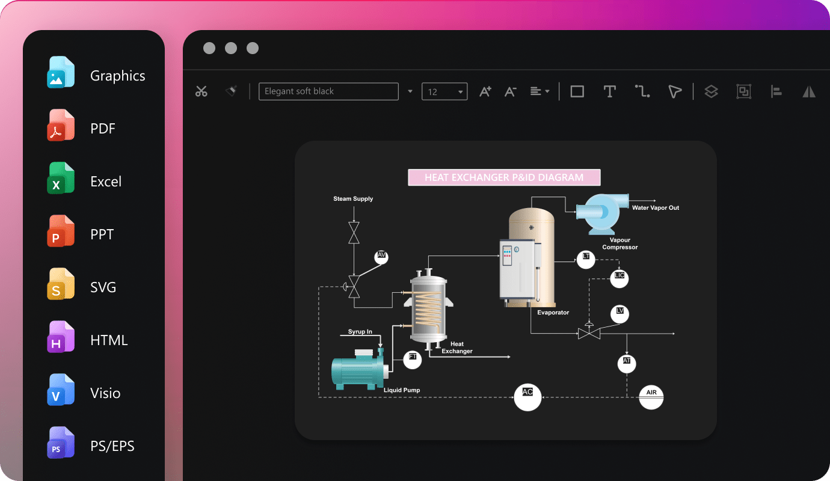The width and height of the screenshot is (830, 481).
Task: Choose Visio export format icon
Action: click(x=61, y=390)
